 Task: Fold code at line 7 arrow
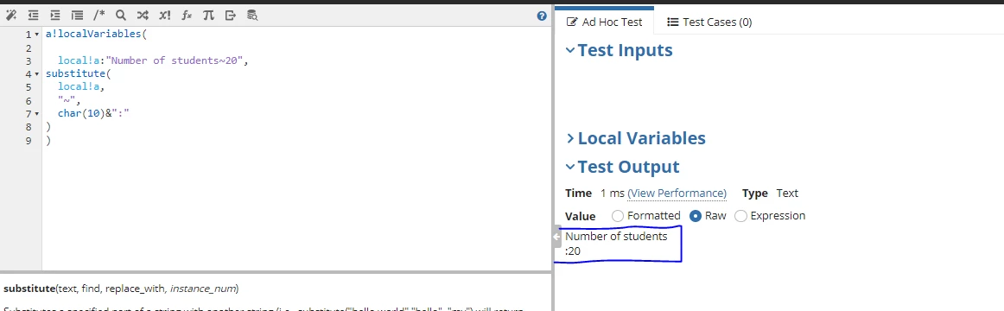tap(36, 115)
